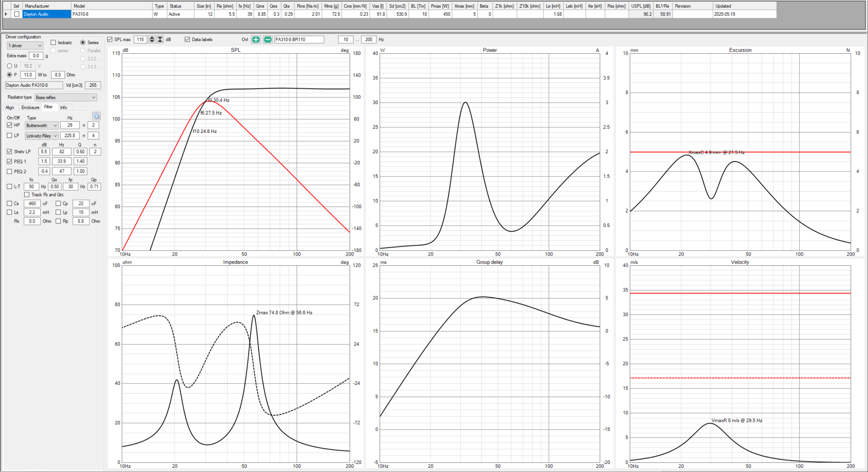Click the Active status cell
868x472 pixels.
point(181,14)
